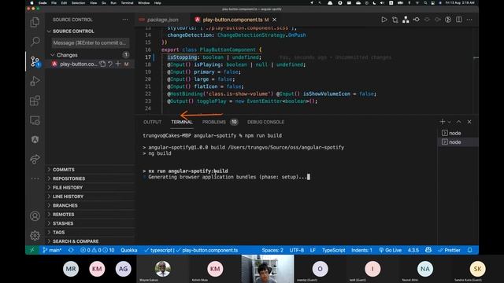Close the play-button.component.ts tab
This screenshot has height=283, width=504.
tap(275, 20)
